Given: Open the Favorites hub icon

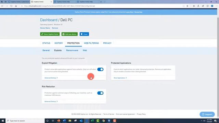Looking at the screenshot, I should pos(194,6).
